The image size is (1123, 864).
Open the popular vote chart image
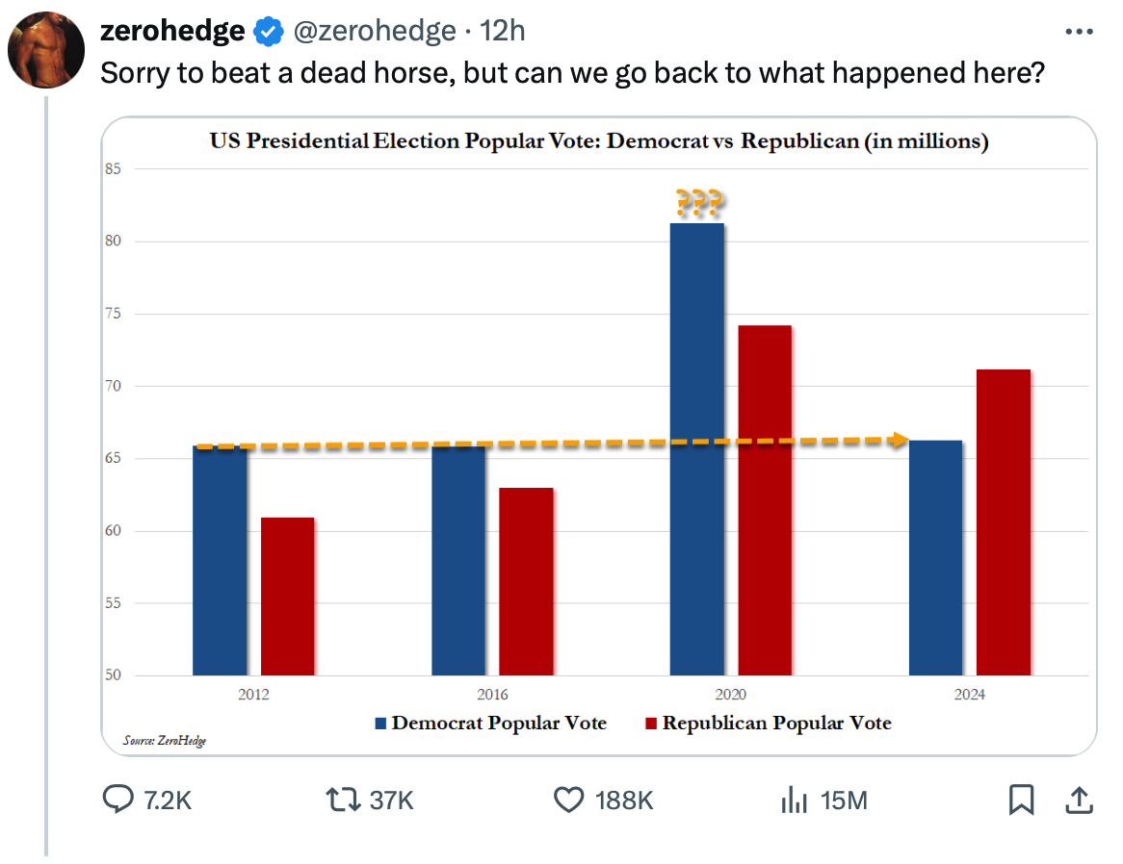point(598,435)
